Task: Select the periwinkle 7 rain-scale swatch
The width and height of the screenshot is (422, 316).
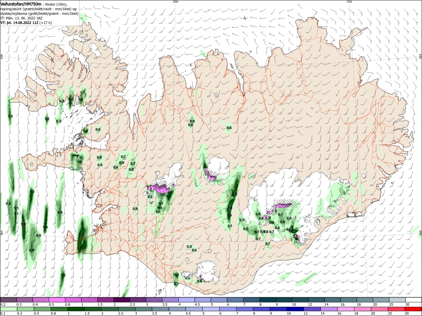Action: [245, 309]
